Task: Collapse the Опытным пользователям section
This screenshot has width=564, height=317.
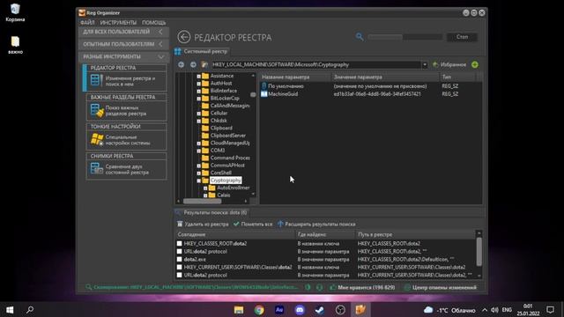Action: 160,44
